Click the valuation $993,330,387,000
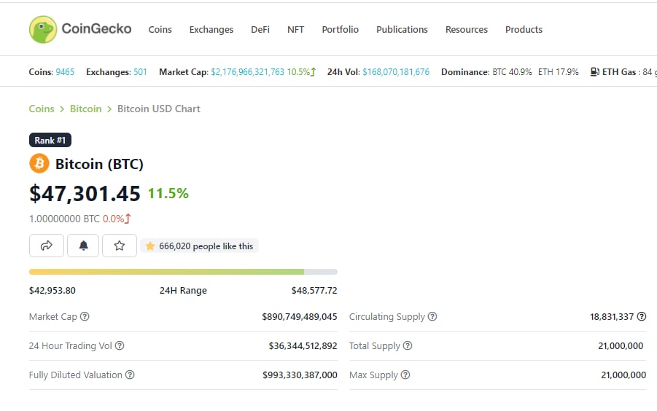The height and width of the screenshot is (411, 657). click(x=300, y=375)
